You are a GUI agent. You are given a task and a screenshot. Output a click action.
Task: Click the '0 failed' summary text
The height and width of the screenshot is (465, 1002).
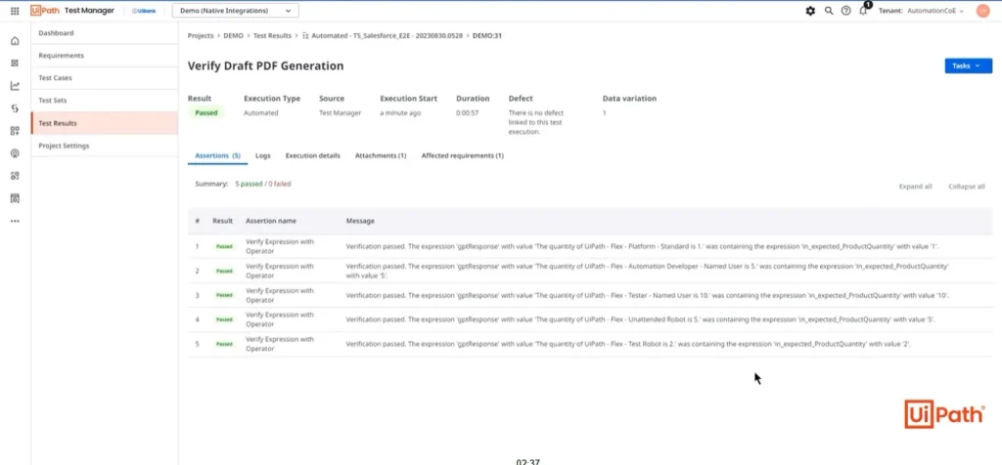tap(279, 184)
